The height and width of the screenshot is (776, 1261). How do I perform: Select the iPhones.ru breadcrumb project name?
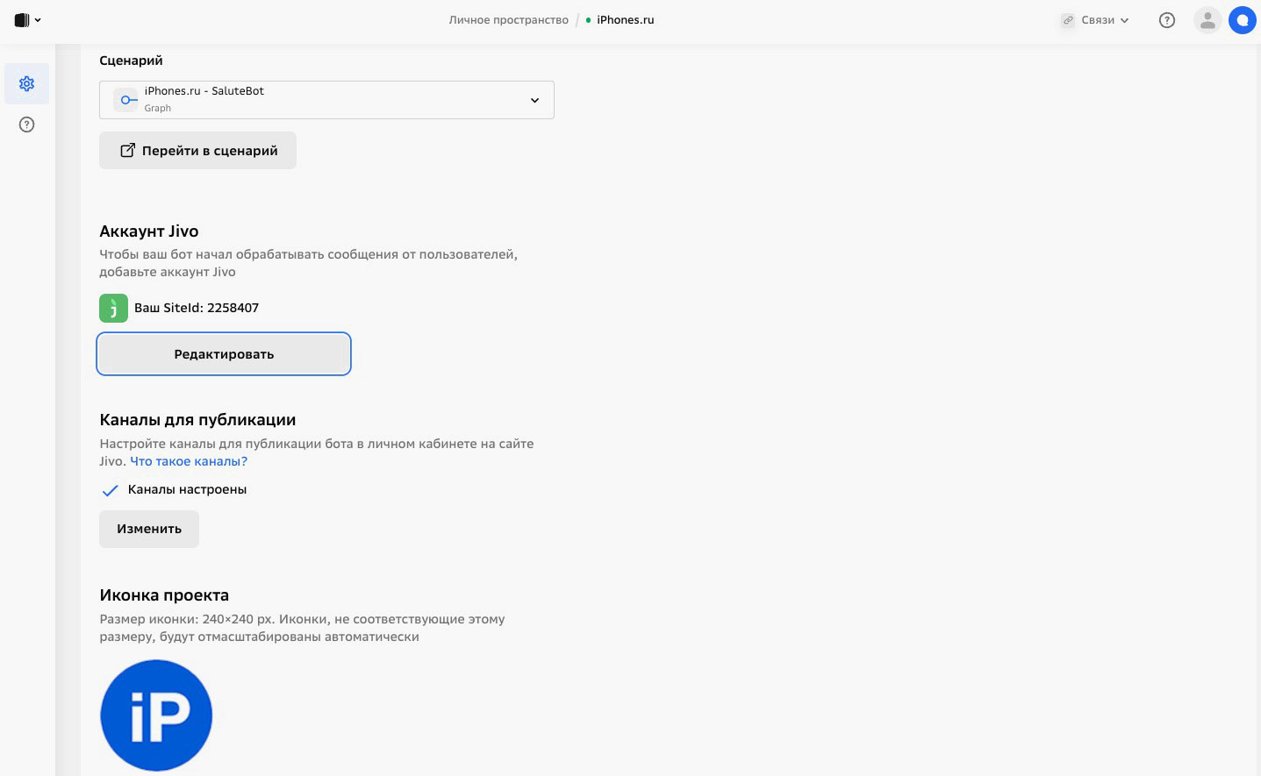point(625,20)
